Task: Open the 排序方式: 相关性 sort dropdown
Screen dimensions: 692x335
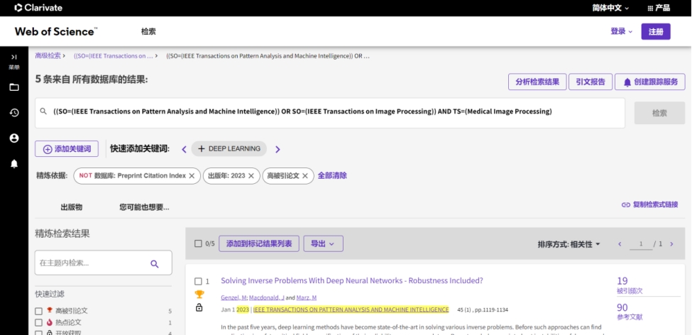Action: (x=569, y=244)
